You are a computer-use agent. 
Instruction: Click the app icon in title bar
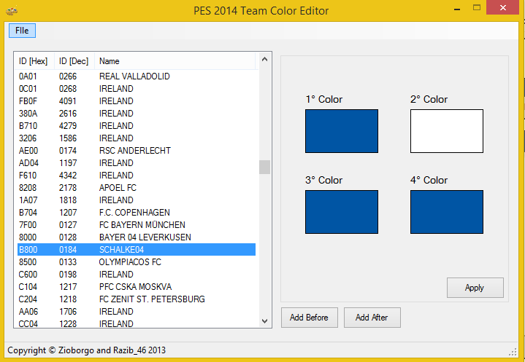click(x=12, y=11)
